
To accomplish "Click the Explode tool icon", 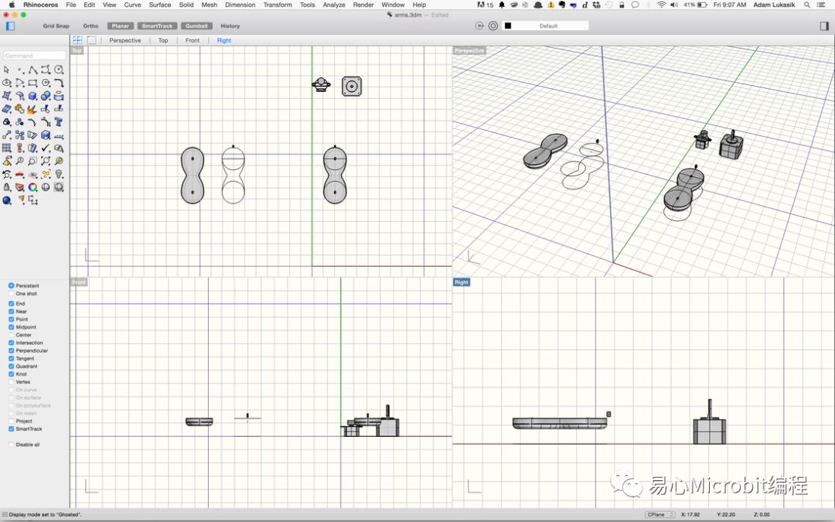I will [x=32, y=109].
